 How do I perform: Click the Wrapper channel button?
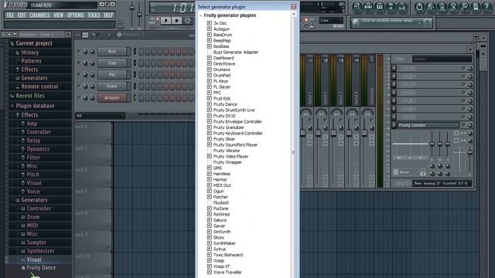point(112,98)
